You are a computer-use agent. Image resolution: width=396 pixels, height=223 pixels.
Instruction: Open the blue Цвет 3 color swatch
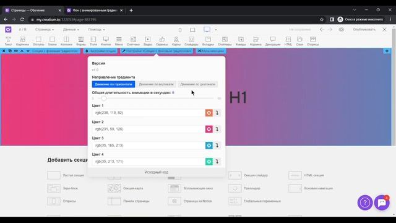click(209, 146)
